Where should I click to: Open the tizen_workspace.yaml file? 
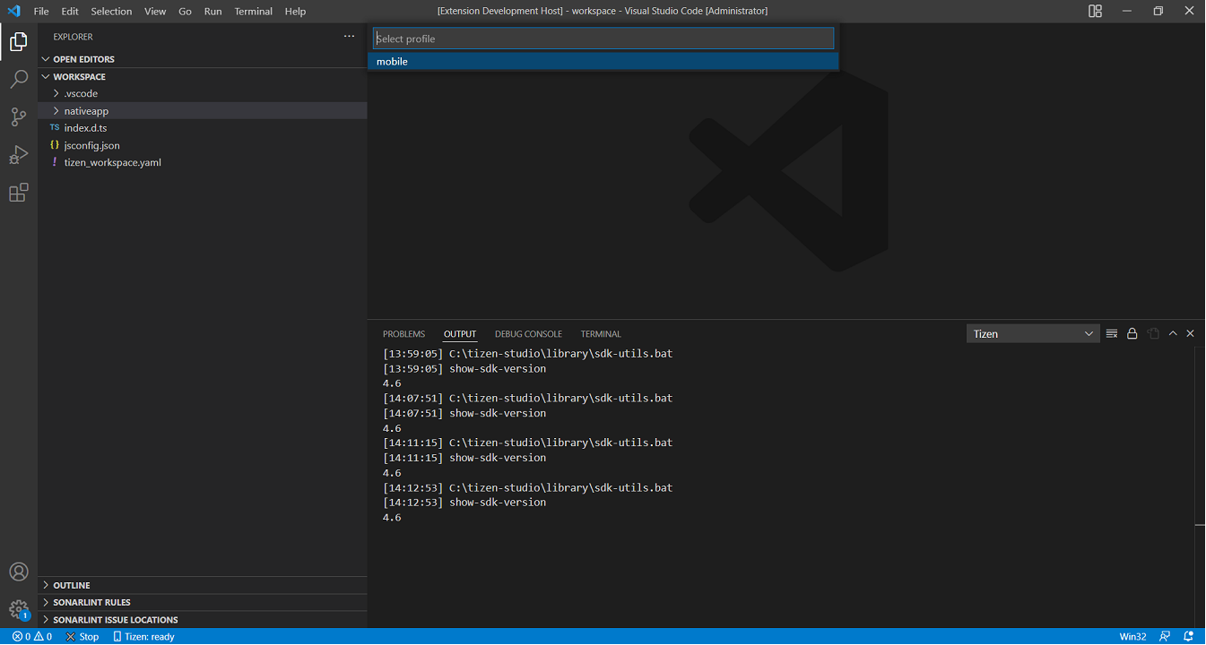[x=112, y=162]
